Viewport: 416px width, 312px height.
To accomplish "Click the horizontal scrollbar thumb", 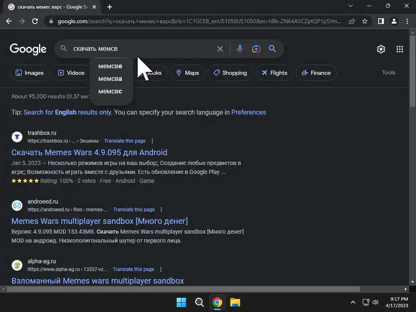I will (183, 289).
